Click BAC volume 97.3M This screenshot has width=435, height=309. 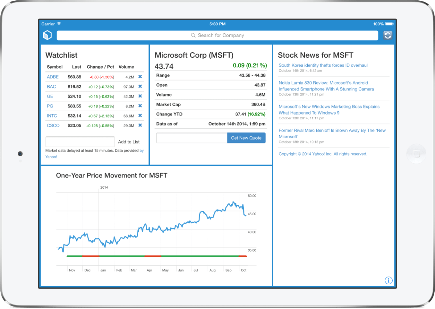pos(129,87)
